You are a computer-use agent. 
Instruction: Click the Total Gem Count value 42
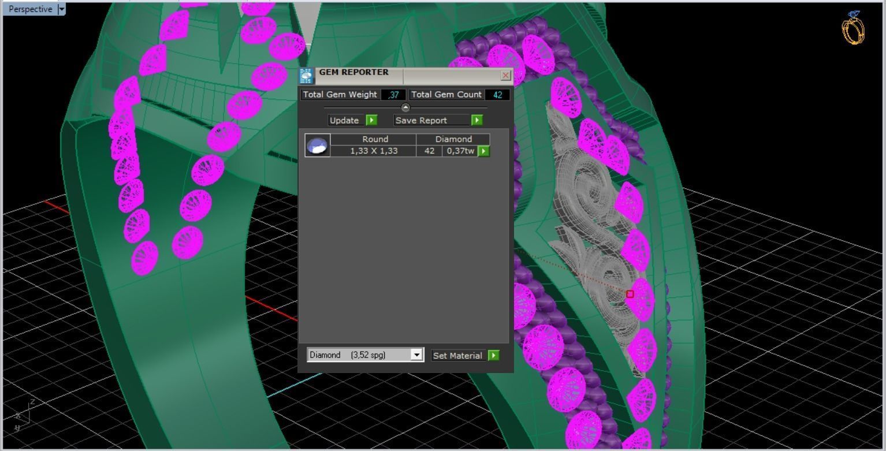497,95
